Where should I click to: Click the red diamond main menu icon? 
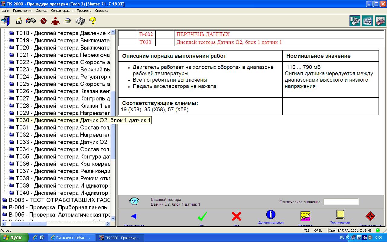coord(370,216)
